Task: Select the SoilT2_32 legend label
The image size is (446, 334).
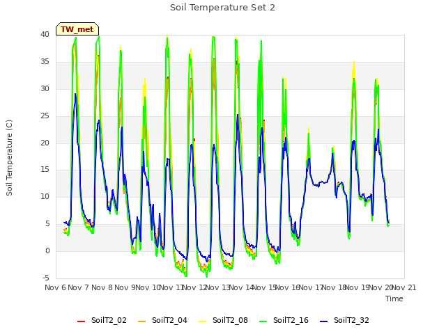Action: click(351, 320)
